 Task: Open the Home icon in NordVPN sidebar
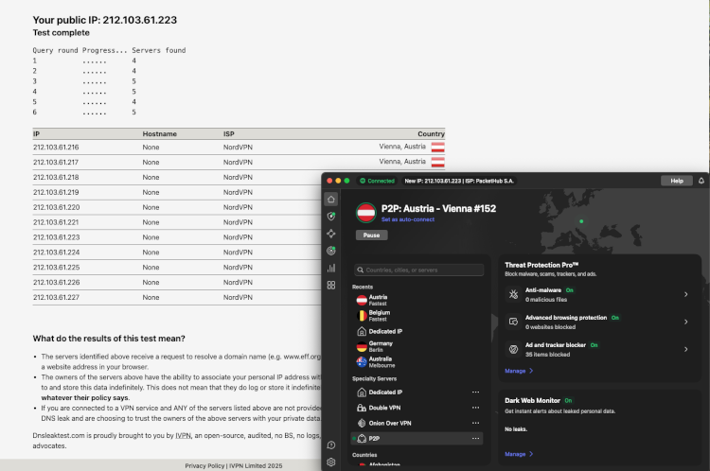pos(331,199)
